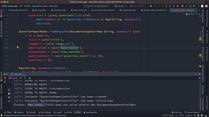
Task: Toggle soft-wrap icon in console gutter
Action: 9,90
